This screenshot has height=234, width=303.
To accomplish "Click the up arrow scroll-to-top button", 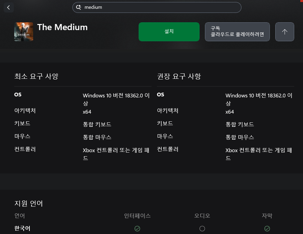I will (284, 32).
